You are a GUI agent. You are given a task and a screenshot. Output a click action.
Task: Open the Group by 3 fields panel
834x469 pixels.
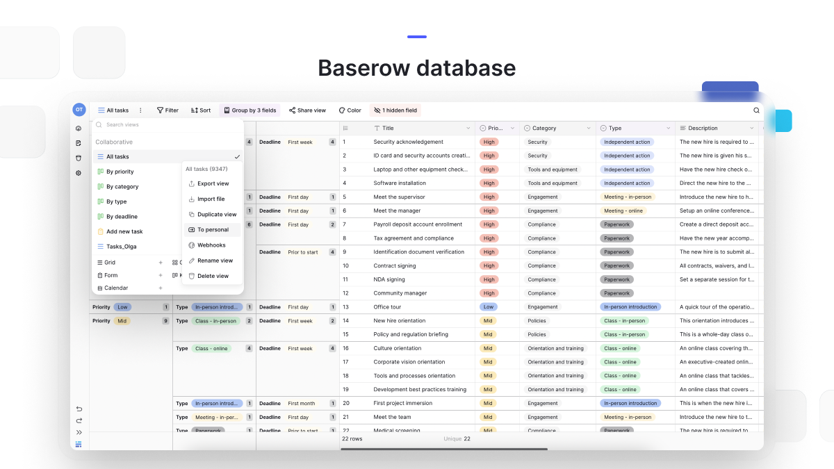[x=250, y=110]
